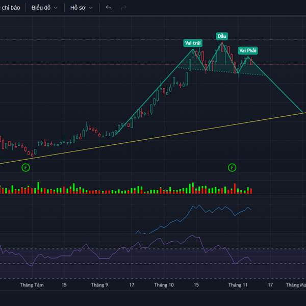Screen dimensions: 306x306
Task: Click the Tháng 9 date on time axis
Action: pyautogui.click(x=99, y=285)
